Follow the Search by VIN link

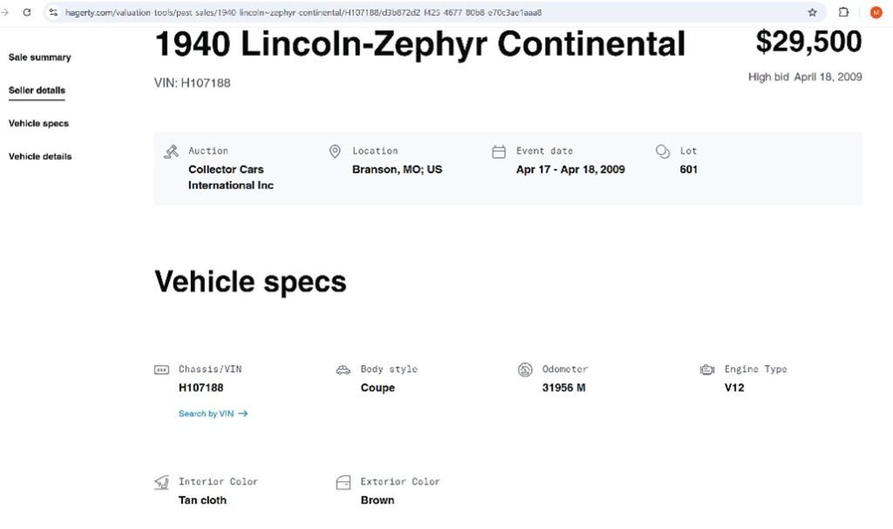click(x=213, y=414)
